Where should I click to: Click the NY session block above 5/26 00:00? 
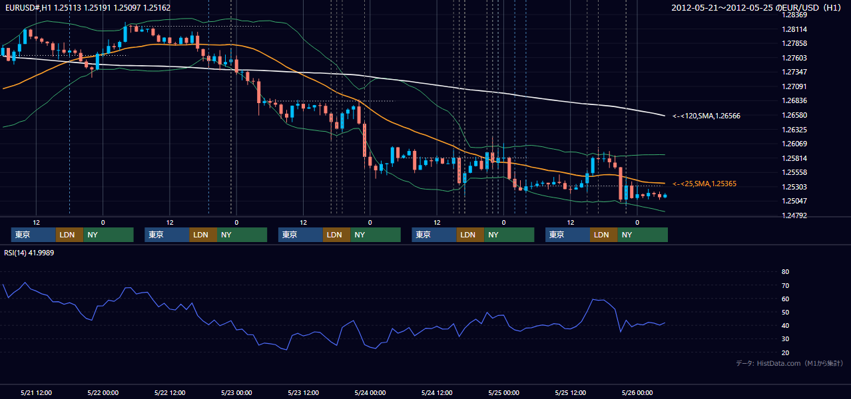(x=643, y=235)
